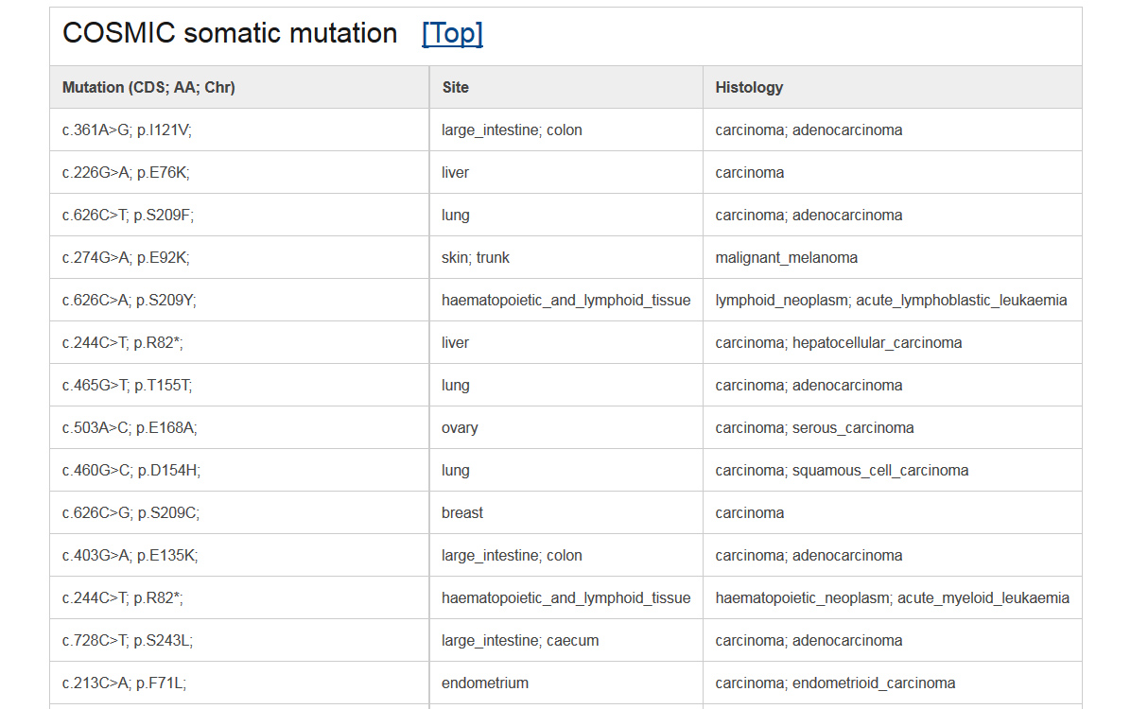Viewport: 1148px width, 709px height.
Task: Click the c.626C>T; p.S209F mutation cell
Action: (128, 215)
